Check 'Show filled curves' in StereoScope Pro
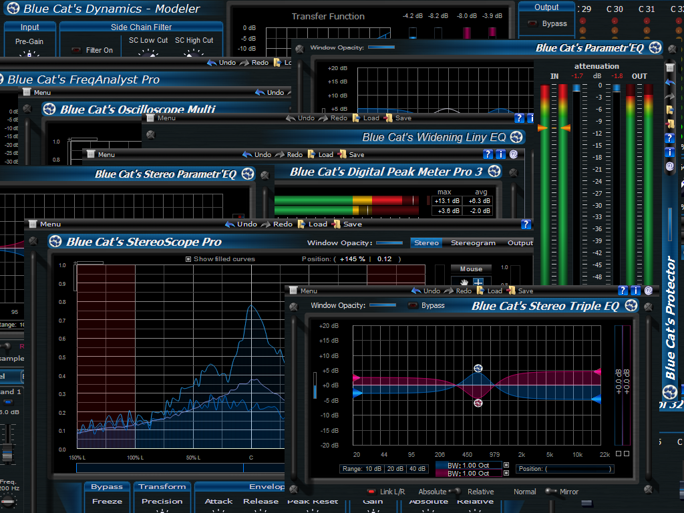Viewport: 684px width, 513px height. pos(188,259)
